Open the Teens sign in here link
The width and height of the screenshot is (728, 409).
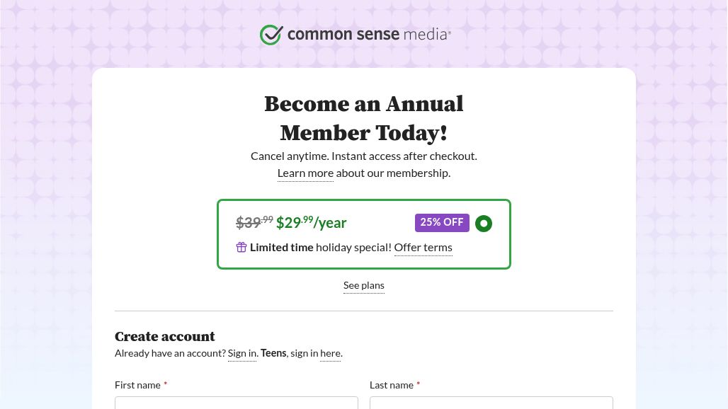tap(330, 353)
